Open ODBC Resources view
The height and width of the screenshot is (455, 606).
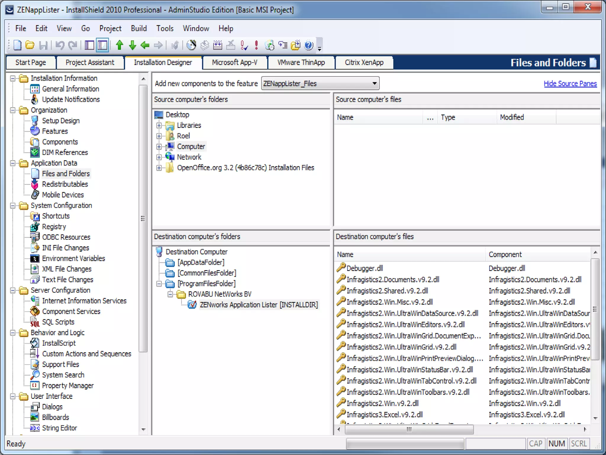pos(66,237)
